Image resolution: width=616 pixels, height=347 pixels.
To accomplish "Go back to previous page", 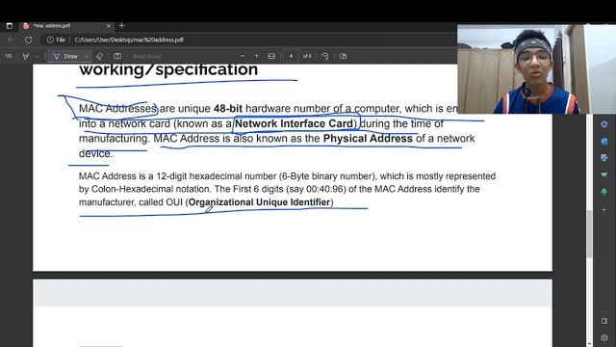I will [x=11, y=40].
